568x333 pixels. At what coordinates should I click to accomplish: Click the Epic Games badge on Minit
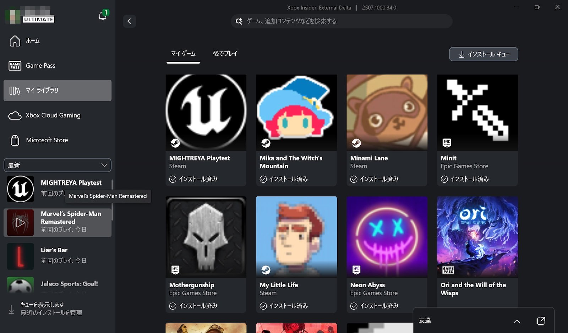click(x=447, y=143)
